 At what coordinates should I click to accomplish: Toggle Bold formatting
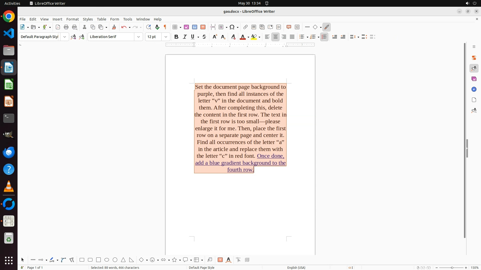(176, 37)
